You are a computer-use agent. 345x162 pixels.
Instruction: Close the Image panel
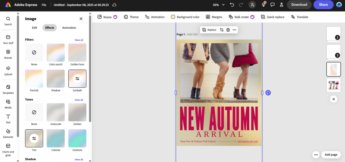81,19
